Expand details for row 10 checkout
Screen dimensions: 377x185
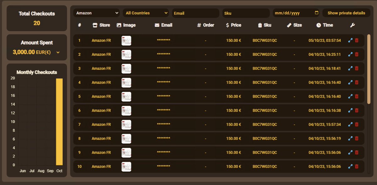(350, 166)
